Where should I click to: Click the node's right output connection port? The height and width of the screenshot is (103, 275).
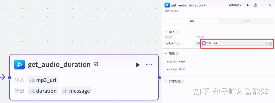tap(159, 78)
